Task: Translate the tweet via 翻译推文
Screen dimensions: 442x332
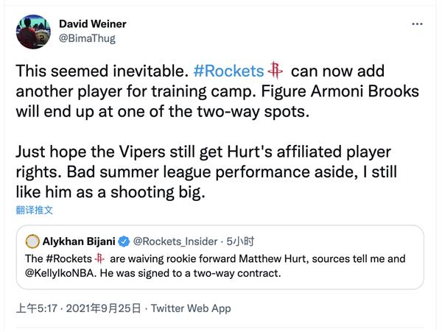Action: [x=35, y=210]
